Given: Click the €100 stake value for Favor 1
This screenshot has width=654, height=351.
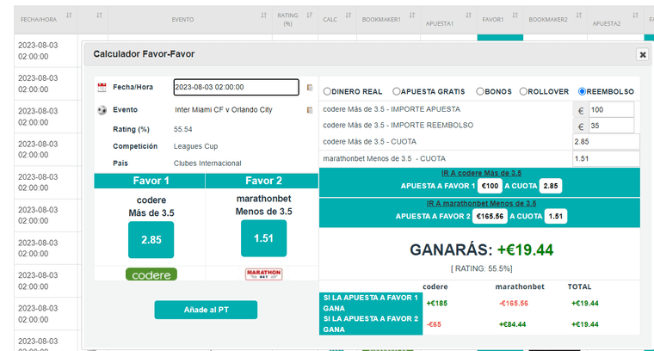Looking at the screenshot, I should click(x=490, y=186).
